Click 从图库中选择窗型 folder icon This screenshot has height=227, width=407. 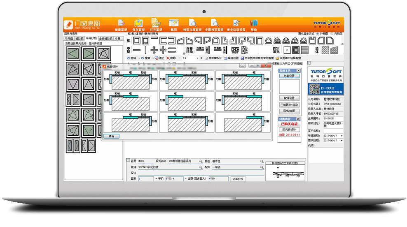[x=278, y=58]
